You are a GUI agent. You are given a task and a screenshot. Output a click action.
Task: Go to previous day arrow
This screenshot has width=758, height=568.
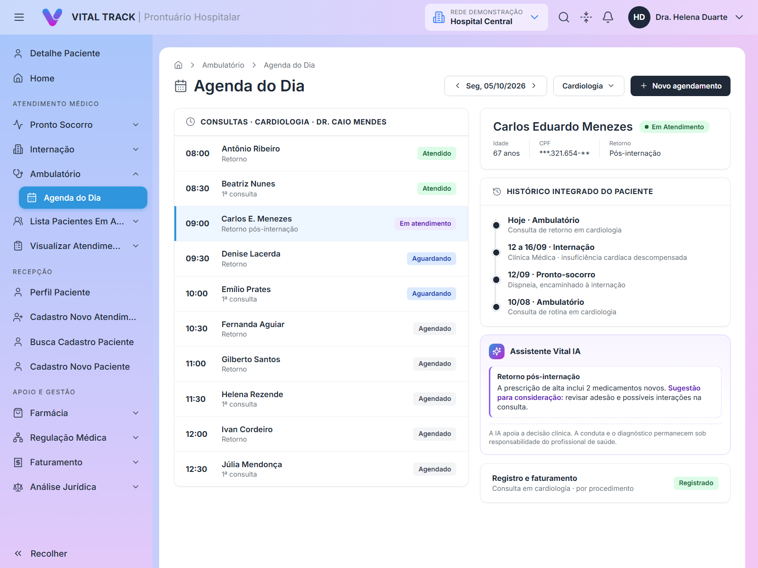[x=457, y=86]
